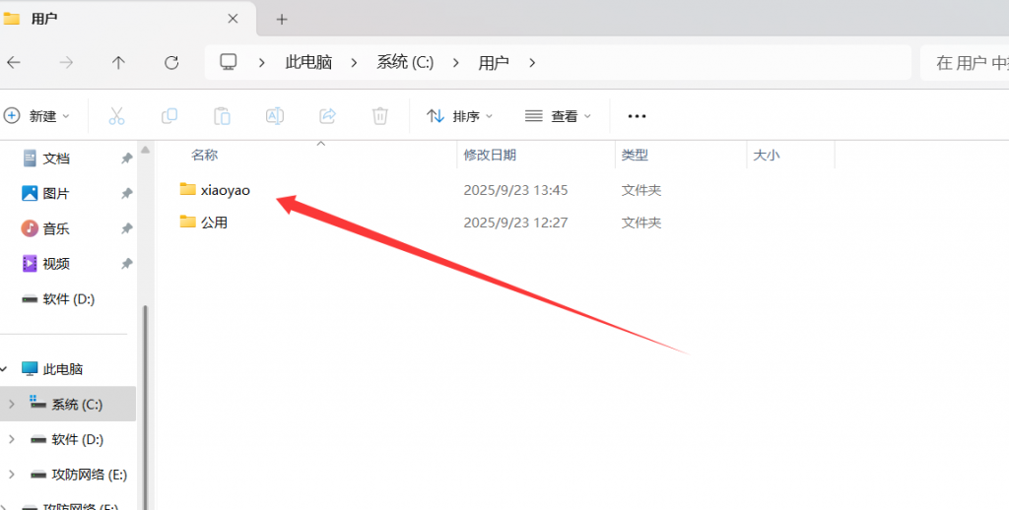Expand chevron after 用户 in address bar
The height and width of the screenshot is (510, 1009).
pyautogui.click(x=532, y=62)
